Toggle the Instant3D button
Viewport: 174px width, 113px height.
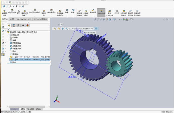point(101,13)
